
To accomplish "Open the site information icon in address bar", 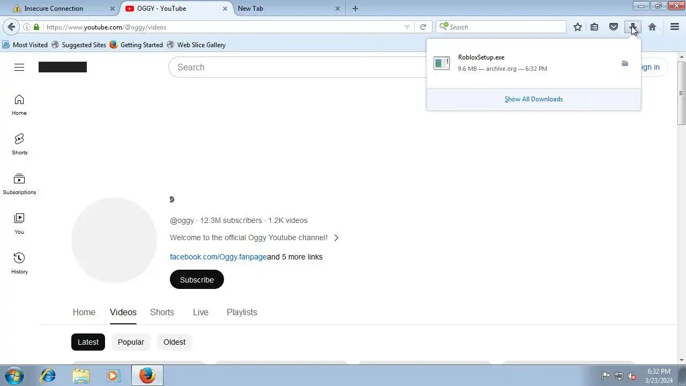I will point(27,27).
